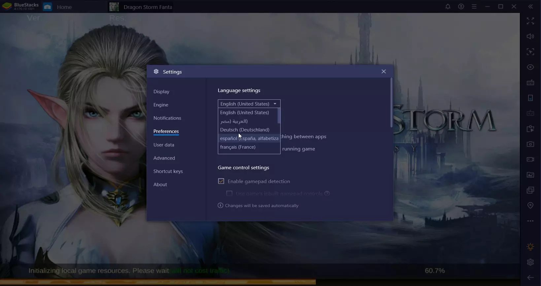The height and width of the screenshot is (286, 541).
Task: Click the language list scrollbar
Action: pos(279,116)
